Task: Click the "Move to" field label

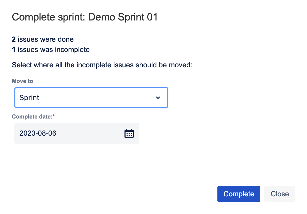Action: 23,81
